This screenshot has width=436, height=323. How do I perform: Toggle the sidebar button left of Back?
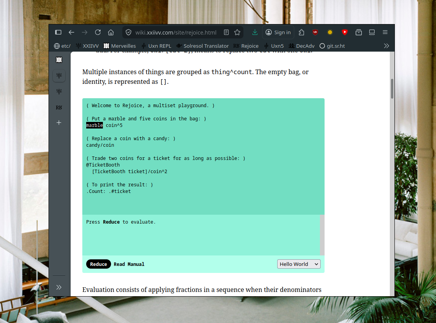point(58,32)
